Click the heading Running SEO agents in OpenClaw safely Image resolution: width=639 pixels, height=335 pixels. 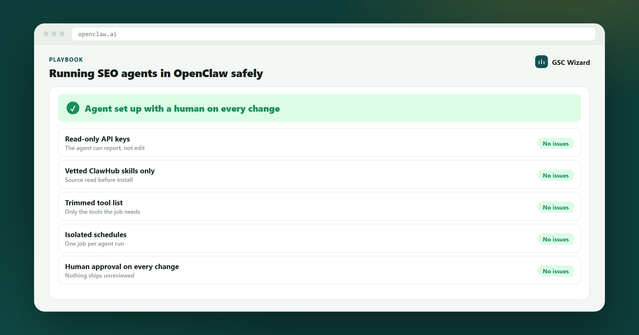156,74
